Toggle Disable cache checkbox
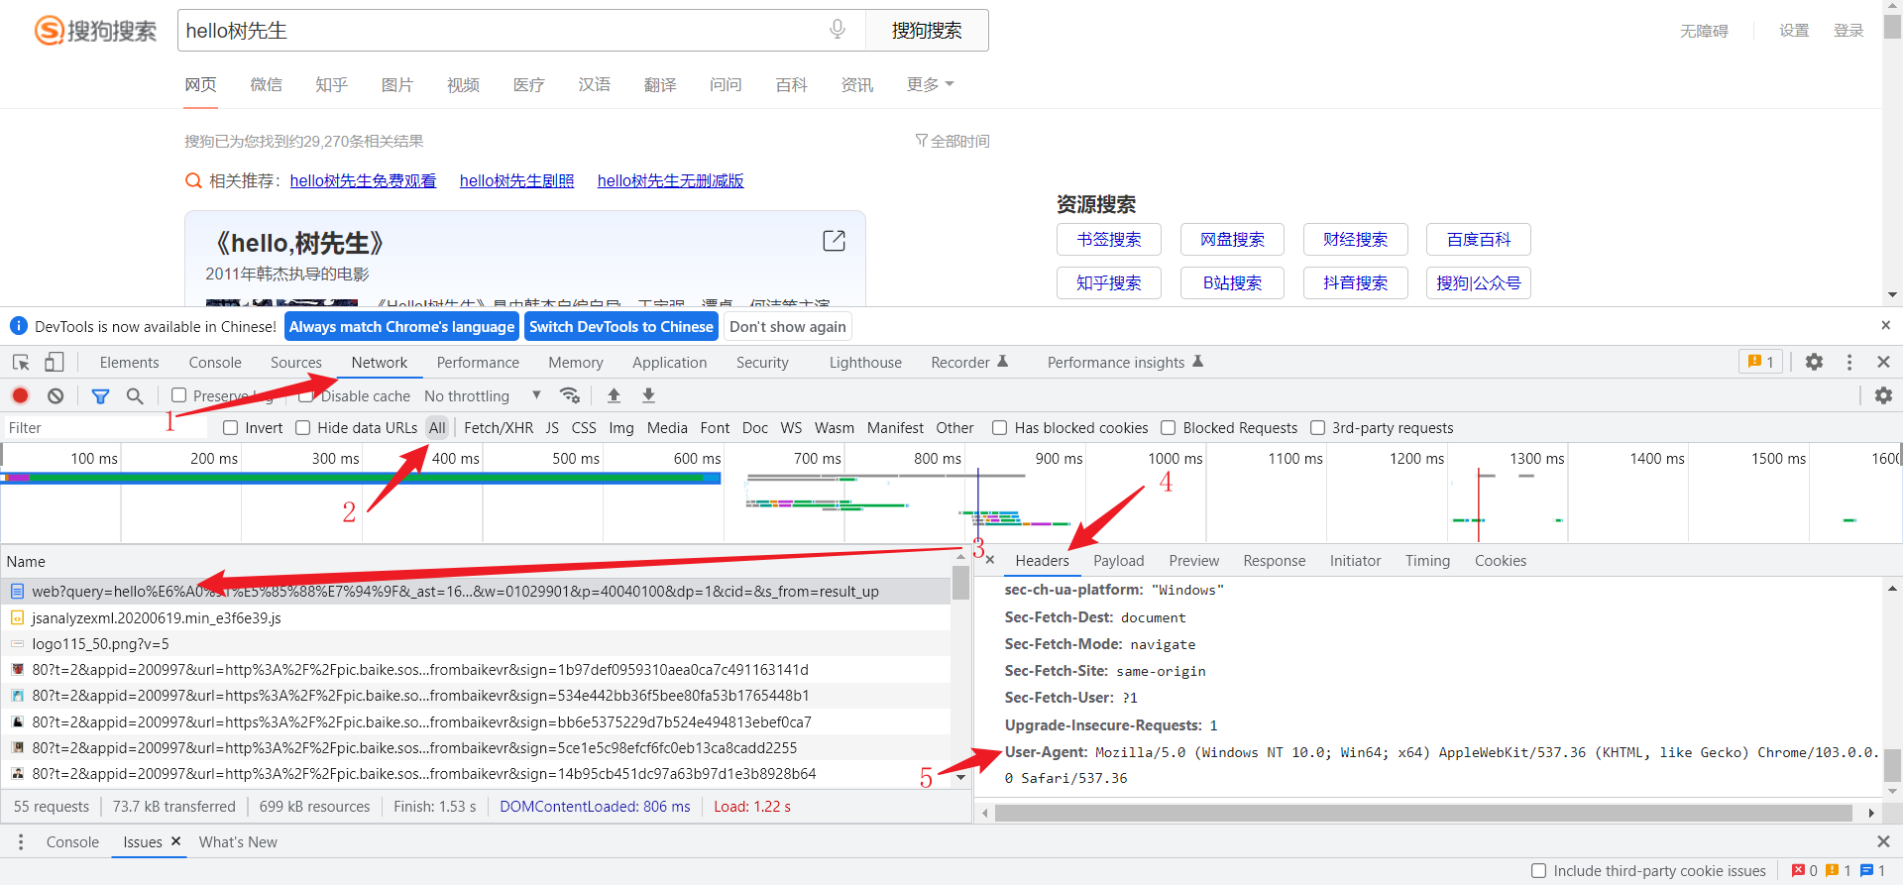 tap(306, 395)
